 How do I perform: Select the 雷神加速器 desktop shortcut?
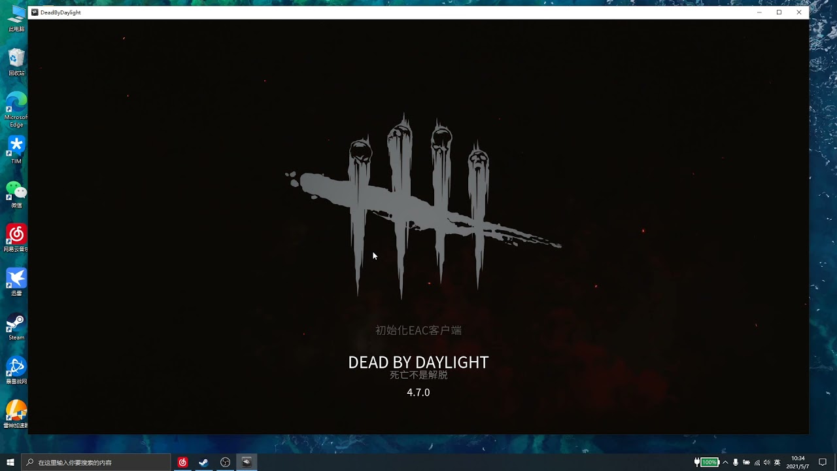pyautogui.click(x=16, y=414)
